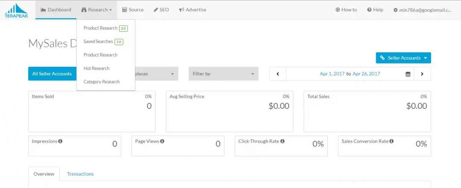Click the calendar icon in date range
This screenshot has height=188, width=461.
[408, 74]
